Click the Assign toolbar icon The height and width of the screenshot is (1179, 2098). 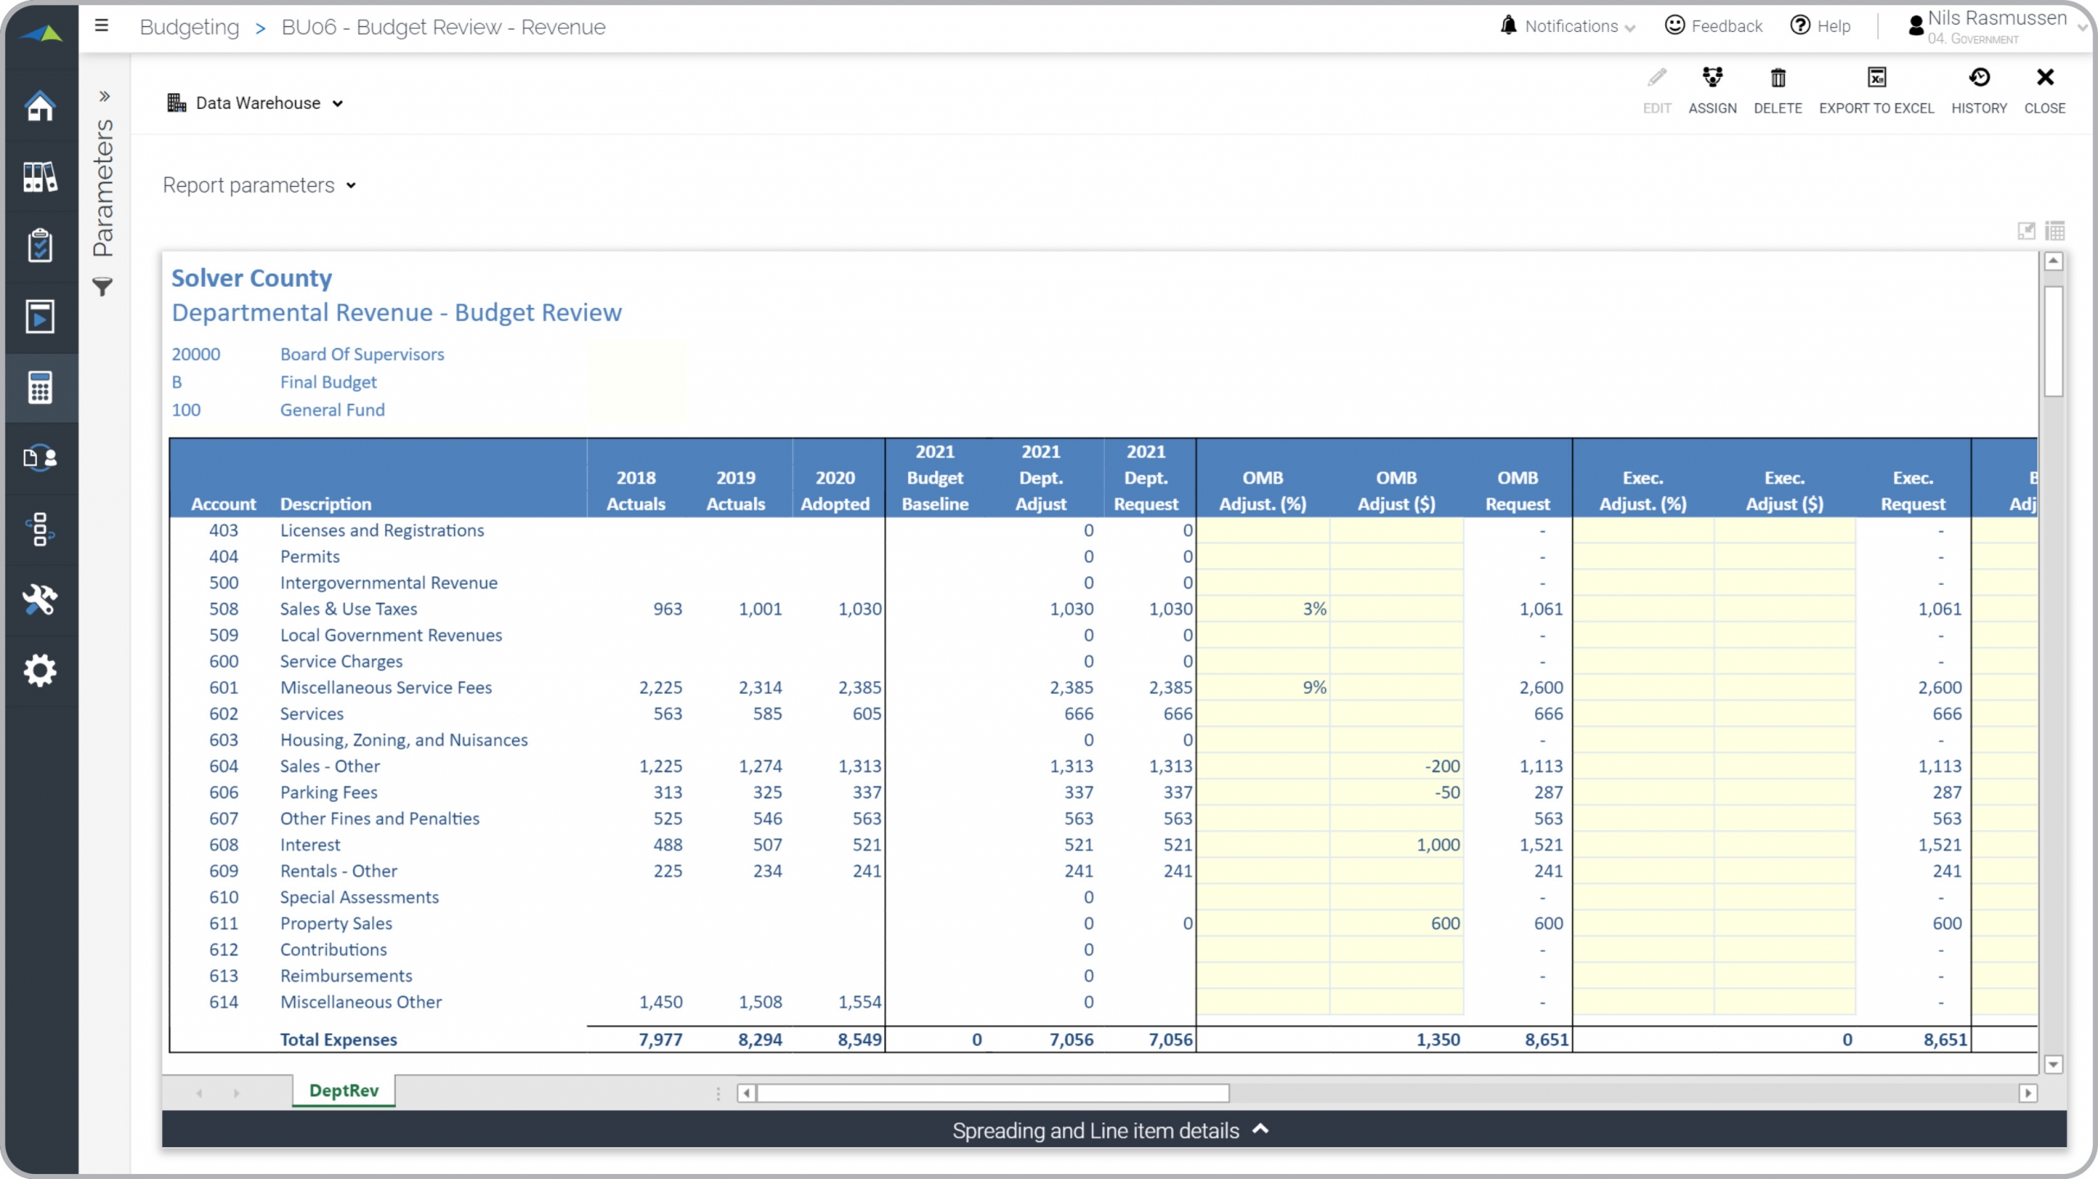(1712, 88)
